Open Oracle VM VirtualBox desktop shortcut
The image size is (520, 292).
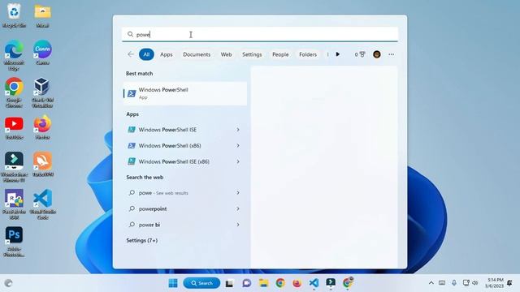click(42, 92)
